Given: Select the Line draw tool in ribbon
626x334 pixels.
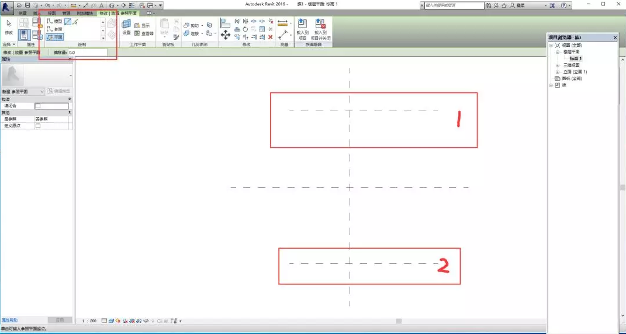Looking at the screenshot, I should (68, 22).
